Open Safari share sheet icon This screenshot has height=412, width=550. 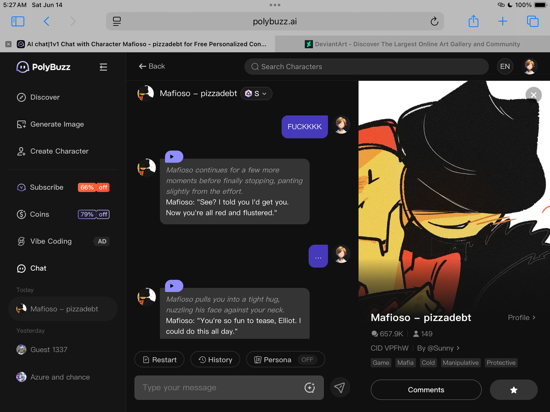(474, 21)
